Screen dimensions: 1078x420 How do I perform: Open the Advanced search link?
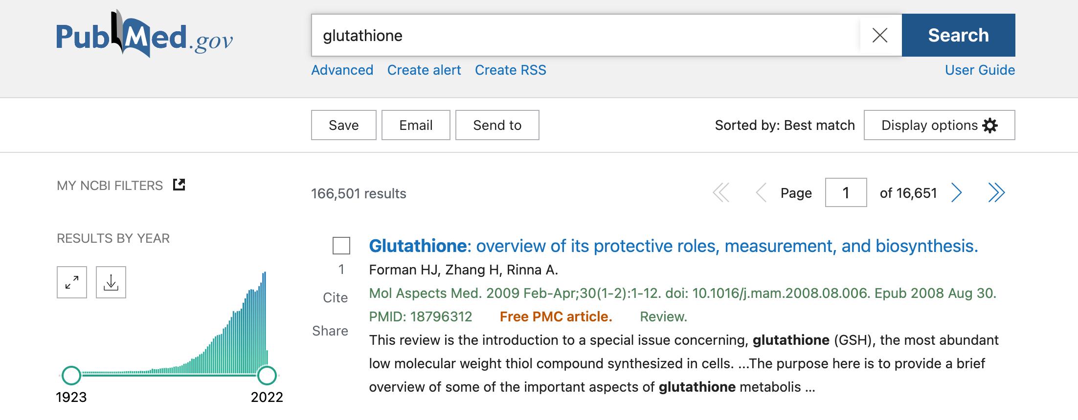[342, 70]
